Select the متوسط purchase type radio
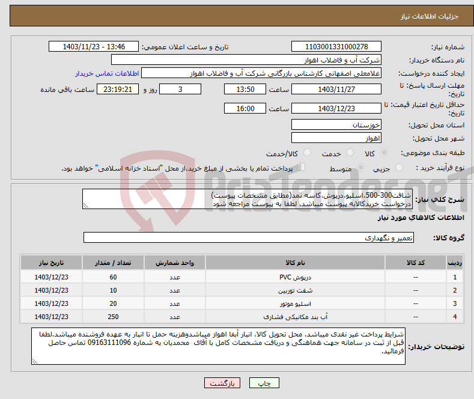Screen dimensions: 474x399 (x=360, y=168)
